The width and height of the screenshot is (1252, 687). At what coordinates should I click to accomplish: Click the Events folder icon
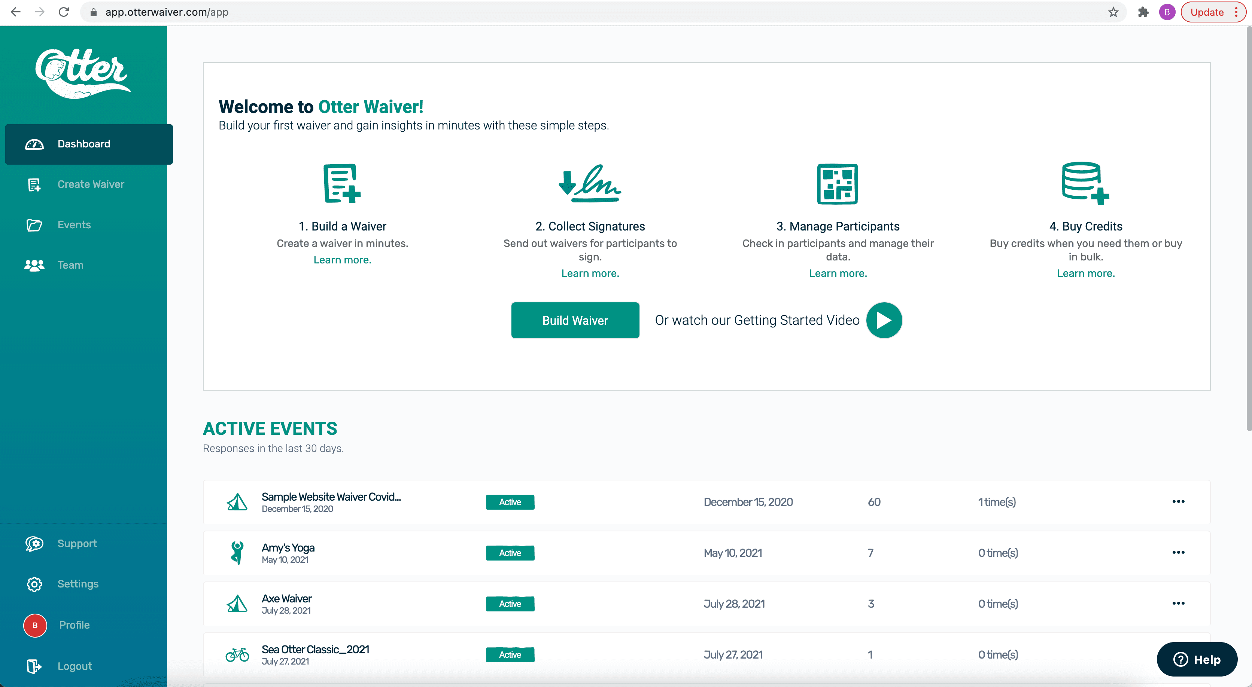(x=34, y=225)
